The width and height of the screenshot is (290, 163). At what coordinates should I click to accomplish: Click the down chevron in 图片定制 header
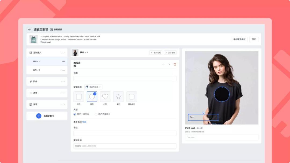tap(169, 64)
